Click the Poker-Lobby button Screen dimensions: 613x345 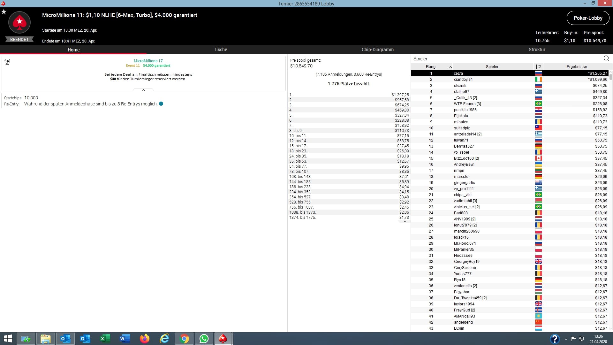point(588,18)
